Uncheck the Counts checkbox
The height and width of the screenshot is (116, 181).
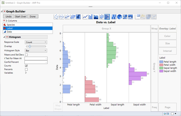(x=26, y=66)
